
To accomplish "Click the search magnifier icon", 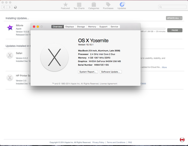I will [x=161, y=7].
